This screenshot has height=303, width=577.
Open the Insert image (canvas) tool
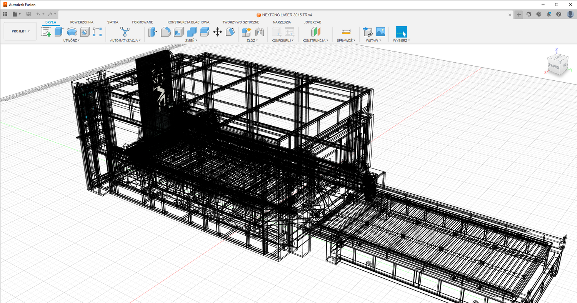click(380, 32)
